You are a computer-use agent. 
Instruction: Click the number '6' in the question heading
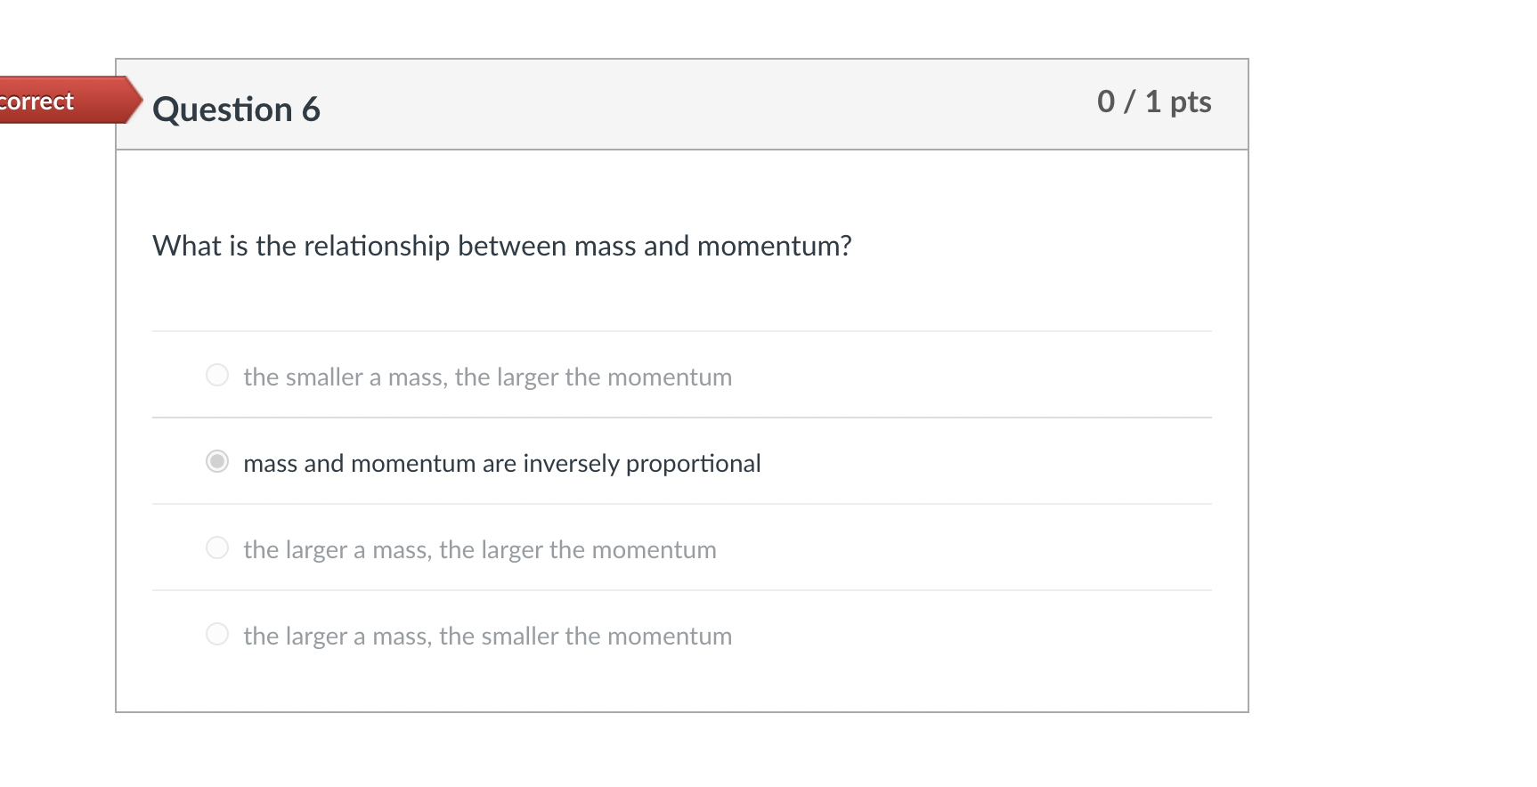pos(311,110)
